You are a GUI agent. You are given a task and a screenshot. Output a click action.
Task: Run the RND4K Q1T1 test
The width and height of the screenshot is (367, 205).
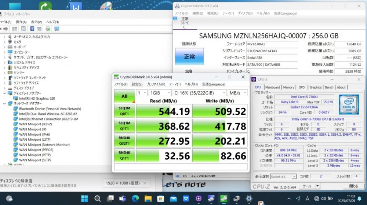click(x=124, y=155)
